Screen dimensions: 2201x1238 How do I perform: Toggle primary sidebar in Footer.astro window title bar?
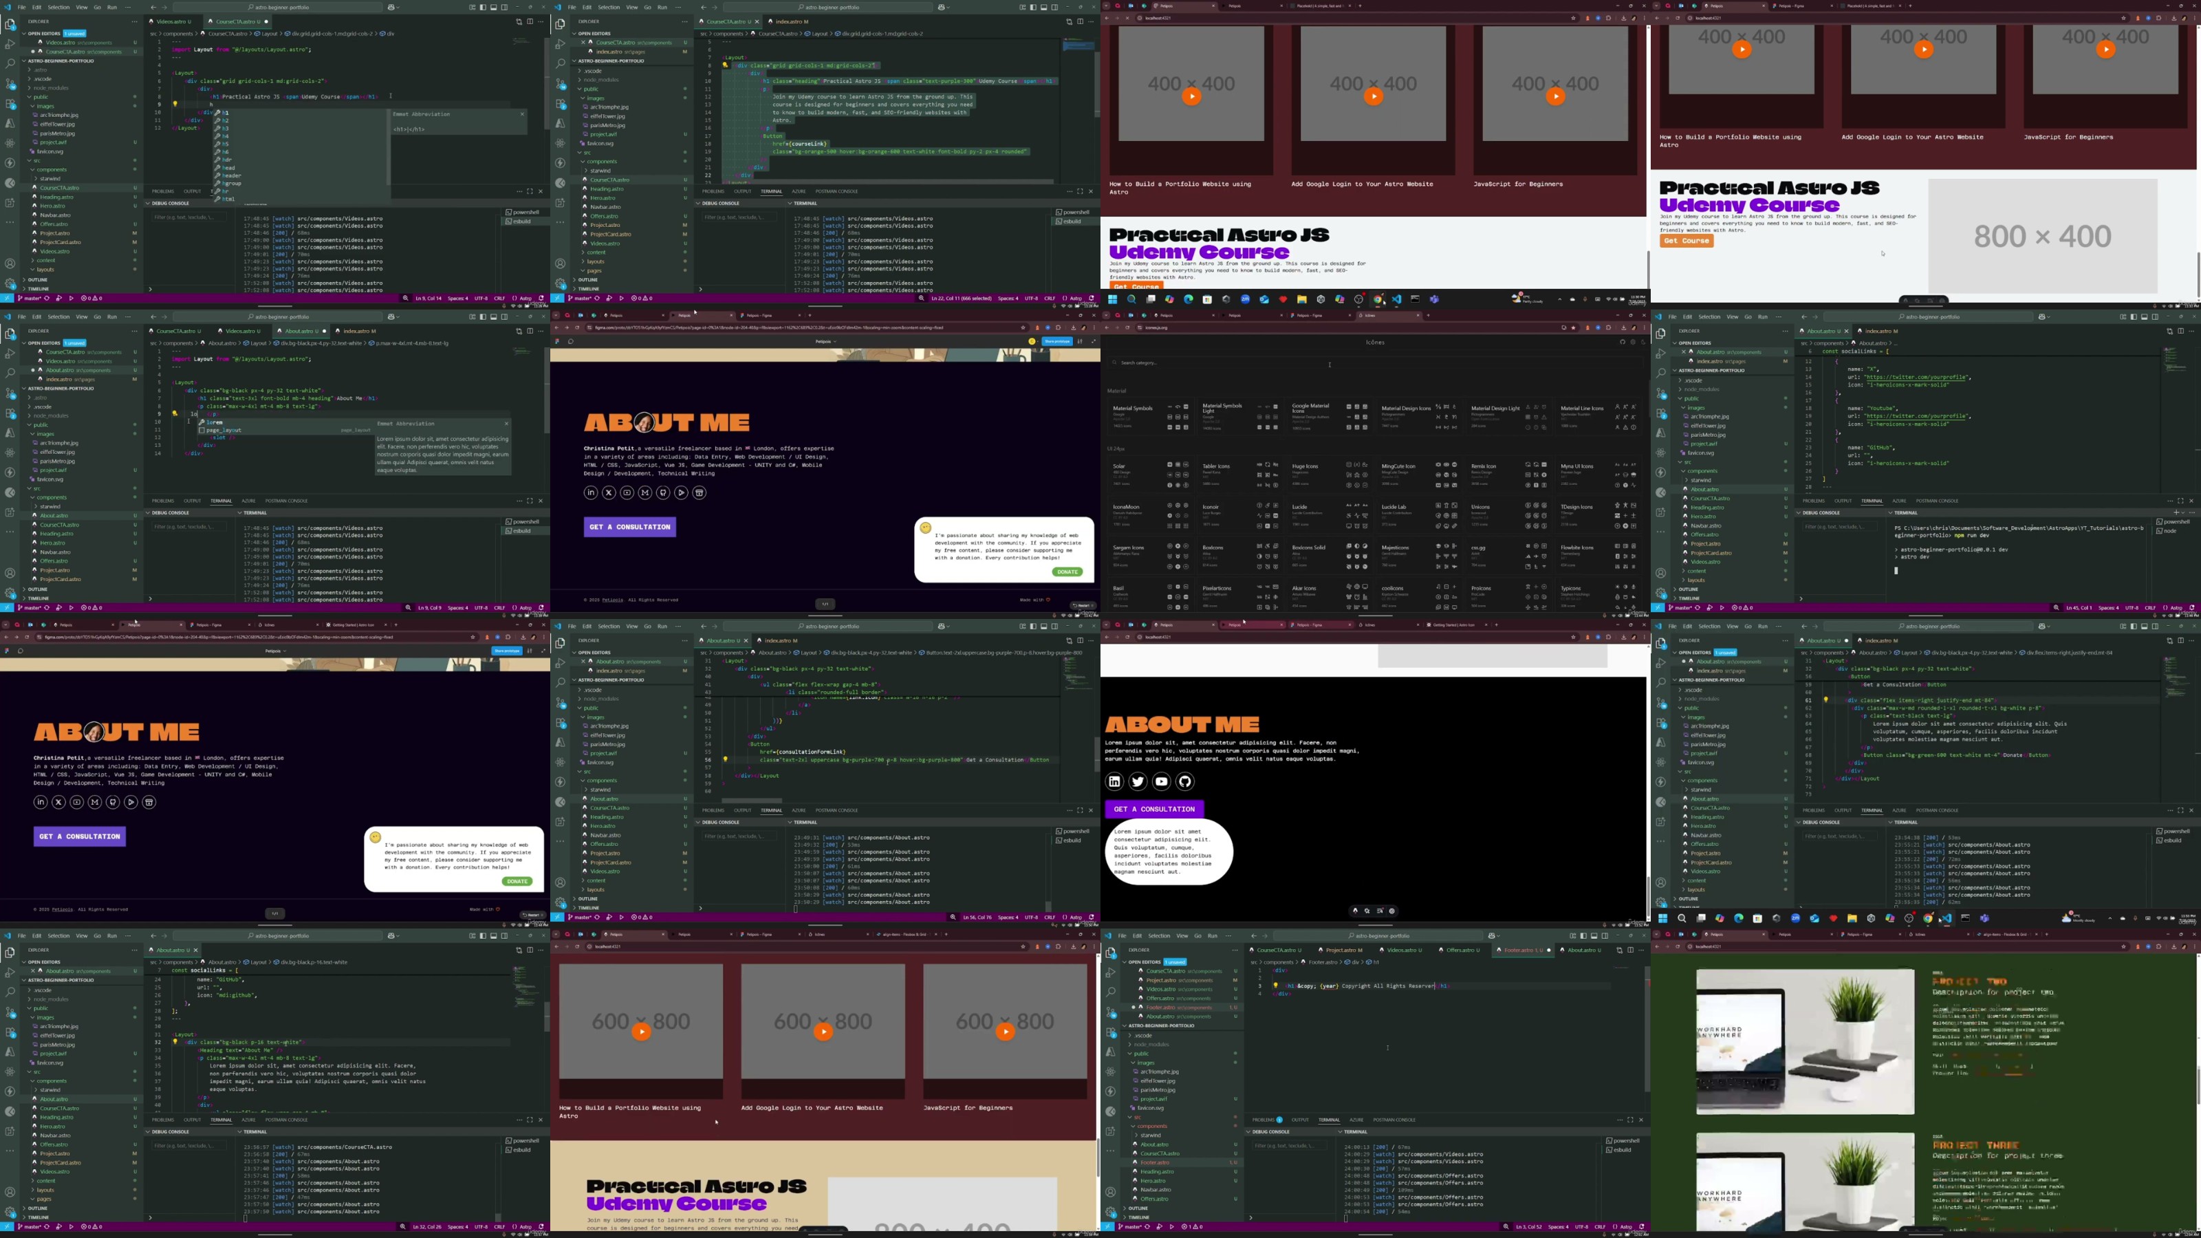point(1583,935)
